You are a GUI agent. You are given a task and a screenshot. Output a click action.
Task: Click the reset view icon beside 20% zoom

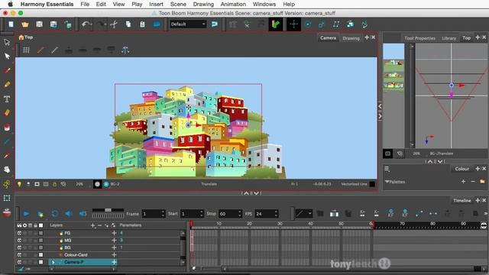[x=63, y=184]
